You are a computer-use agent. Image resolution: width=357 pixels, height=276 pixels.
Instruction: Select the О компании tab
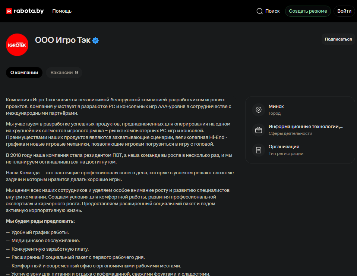(x=24, y=73)
